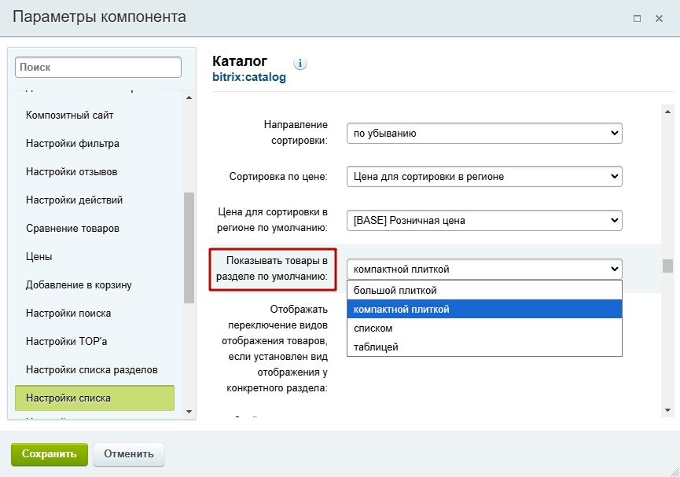Click right panel scroll up arrow
Screen dimensions: 680x477
(668, 112)
